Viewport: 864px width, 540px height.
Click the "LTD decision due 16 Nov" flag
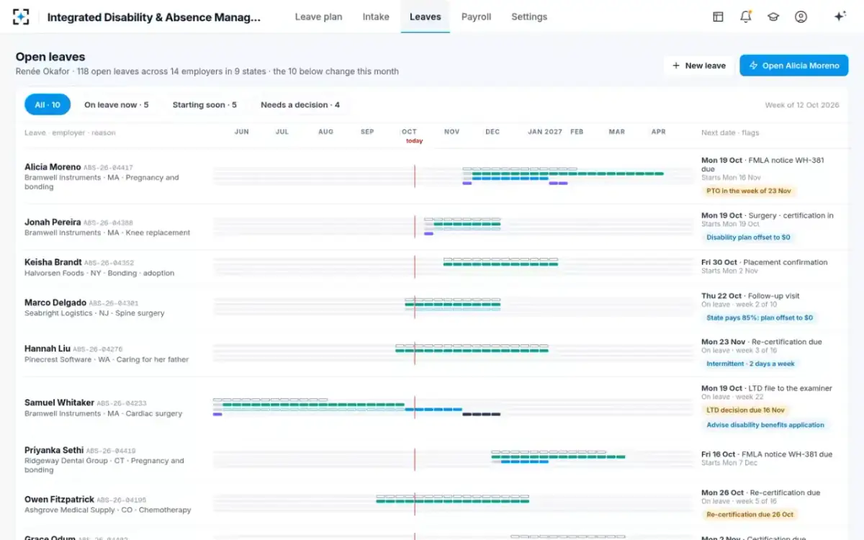coord(745,410)
